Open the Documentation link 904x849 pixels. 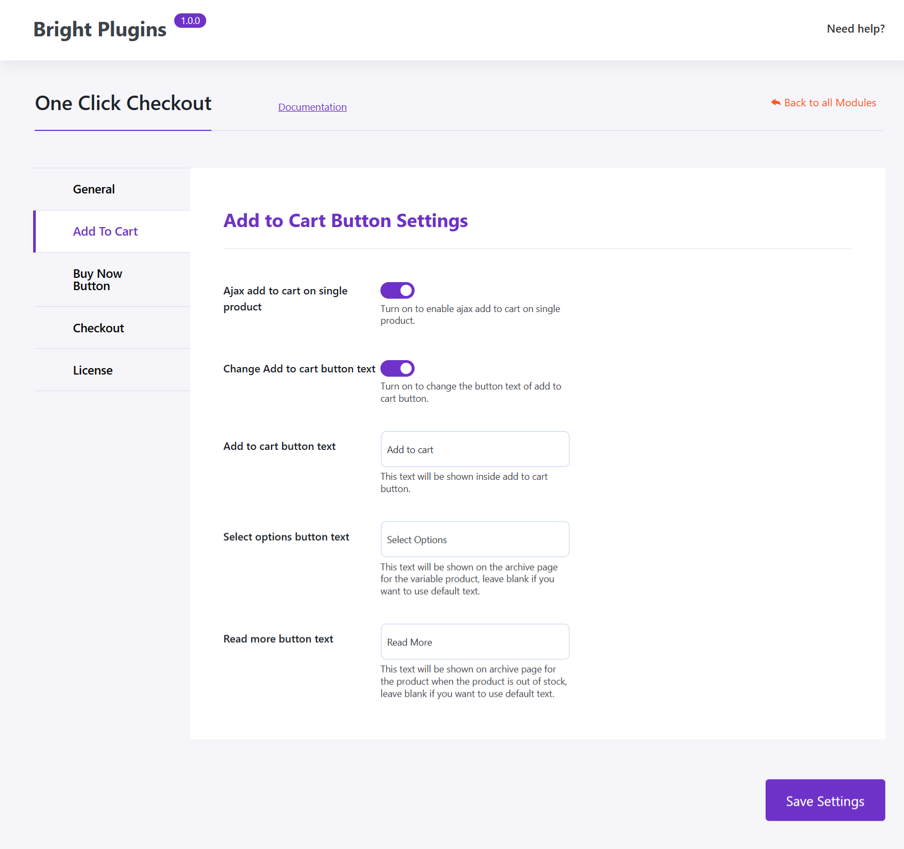coord(313,107)
